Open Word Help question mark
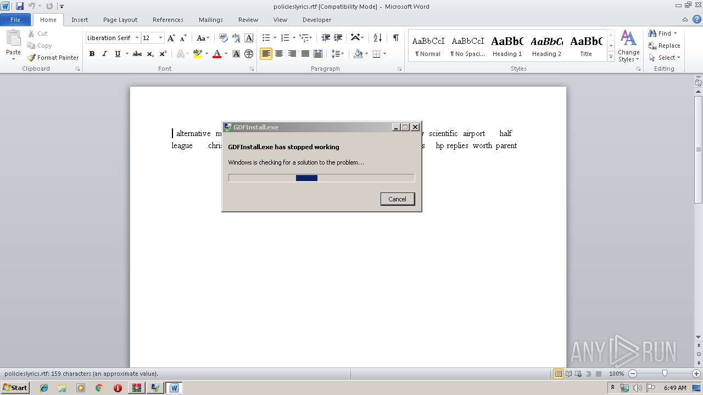Viewport: 703px width, 395px height. (697, 19)
